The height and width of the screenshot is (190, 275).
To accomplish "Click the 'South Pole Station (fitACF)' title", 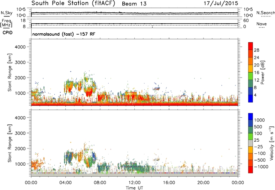I will click(73, 3).
